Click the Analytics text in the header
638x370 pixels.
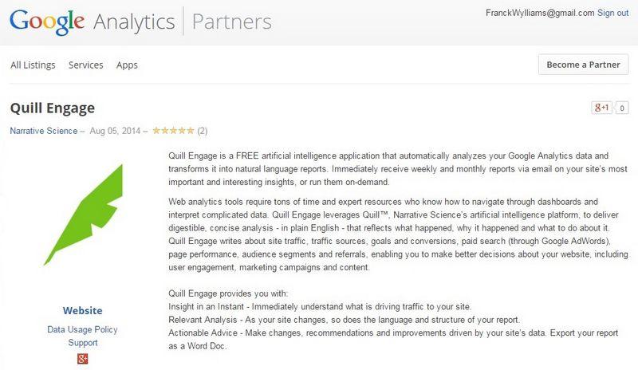coord(133,22)
